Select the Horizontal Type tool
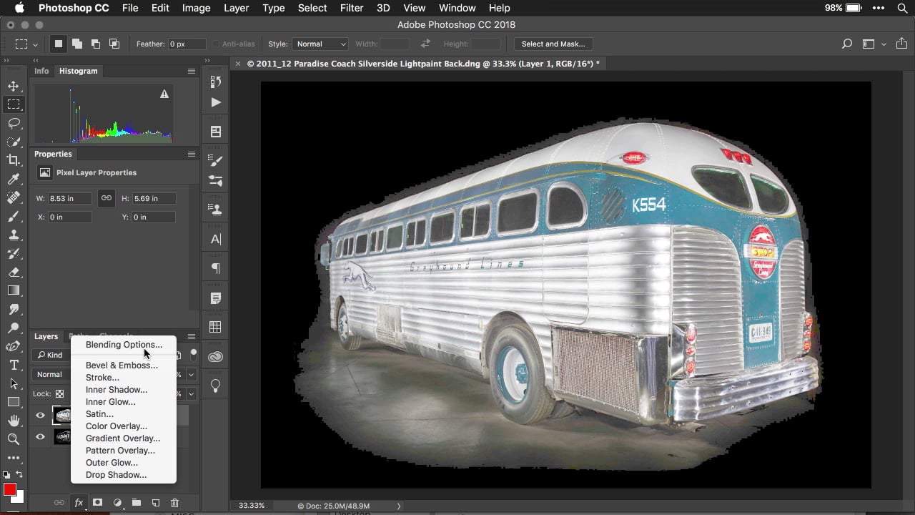Screen dimensions: 915x515 pos(13,365)
